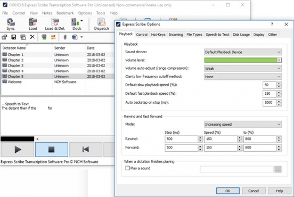Click the floppy disk save icon
Screen dimensions: 294x197
click(14, 37)
